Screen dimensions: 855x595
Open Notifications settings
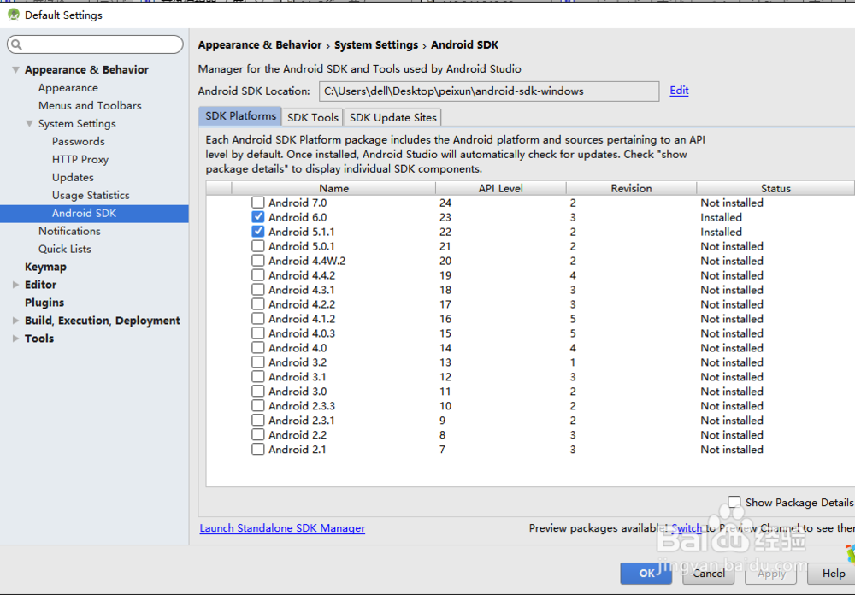69,231
